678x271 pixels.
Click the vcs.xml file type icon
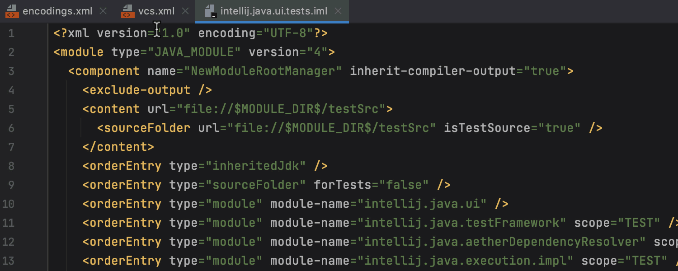coord(128,11)
